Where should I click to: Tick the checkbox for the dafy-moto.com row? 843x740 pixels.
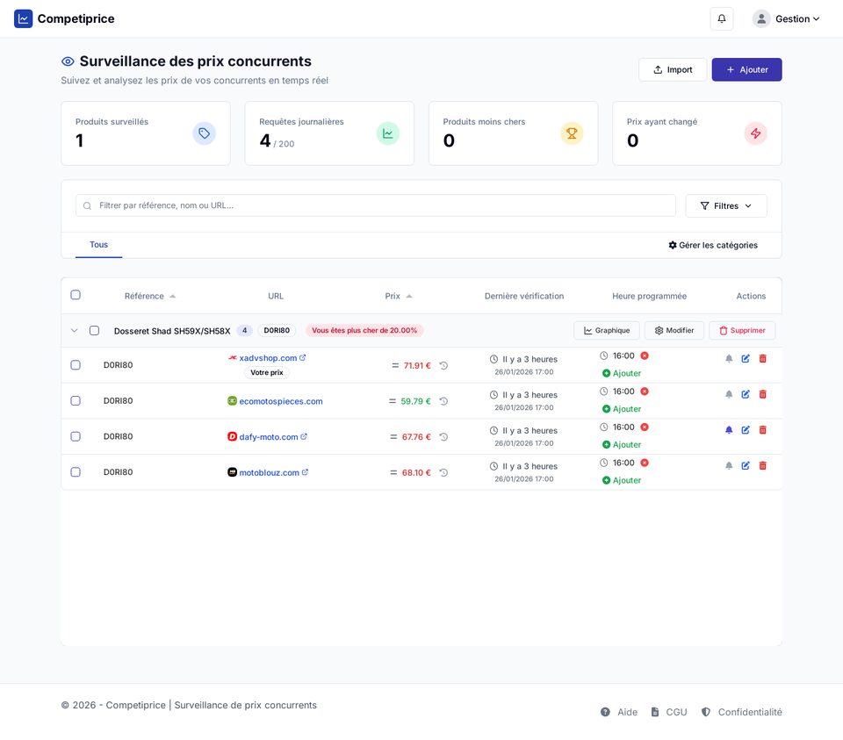click(76, 436)
